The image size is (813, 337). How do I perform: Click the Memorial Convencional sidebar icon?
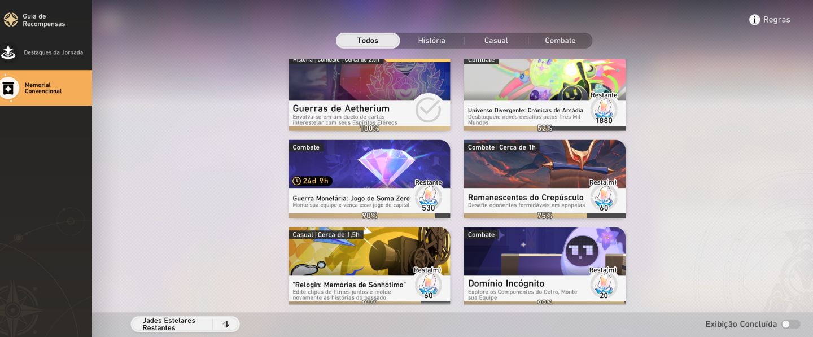8,88
